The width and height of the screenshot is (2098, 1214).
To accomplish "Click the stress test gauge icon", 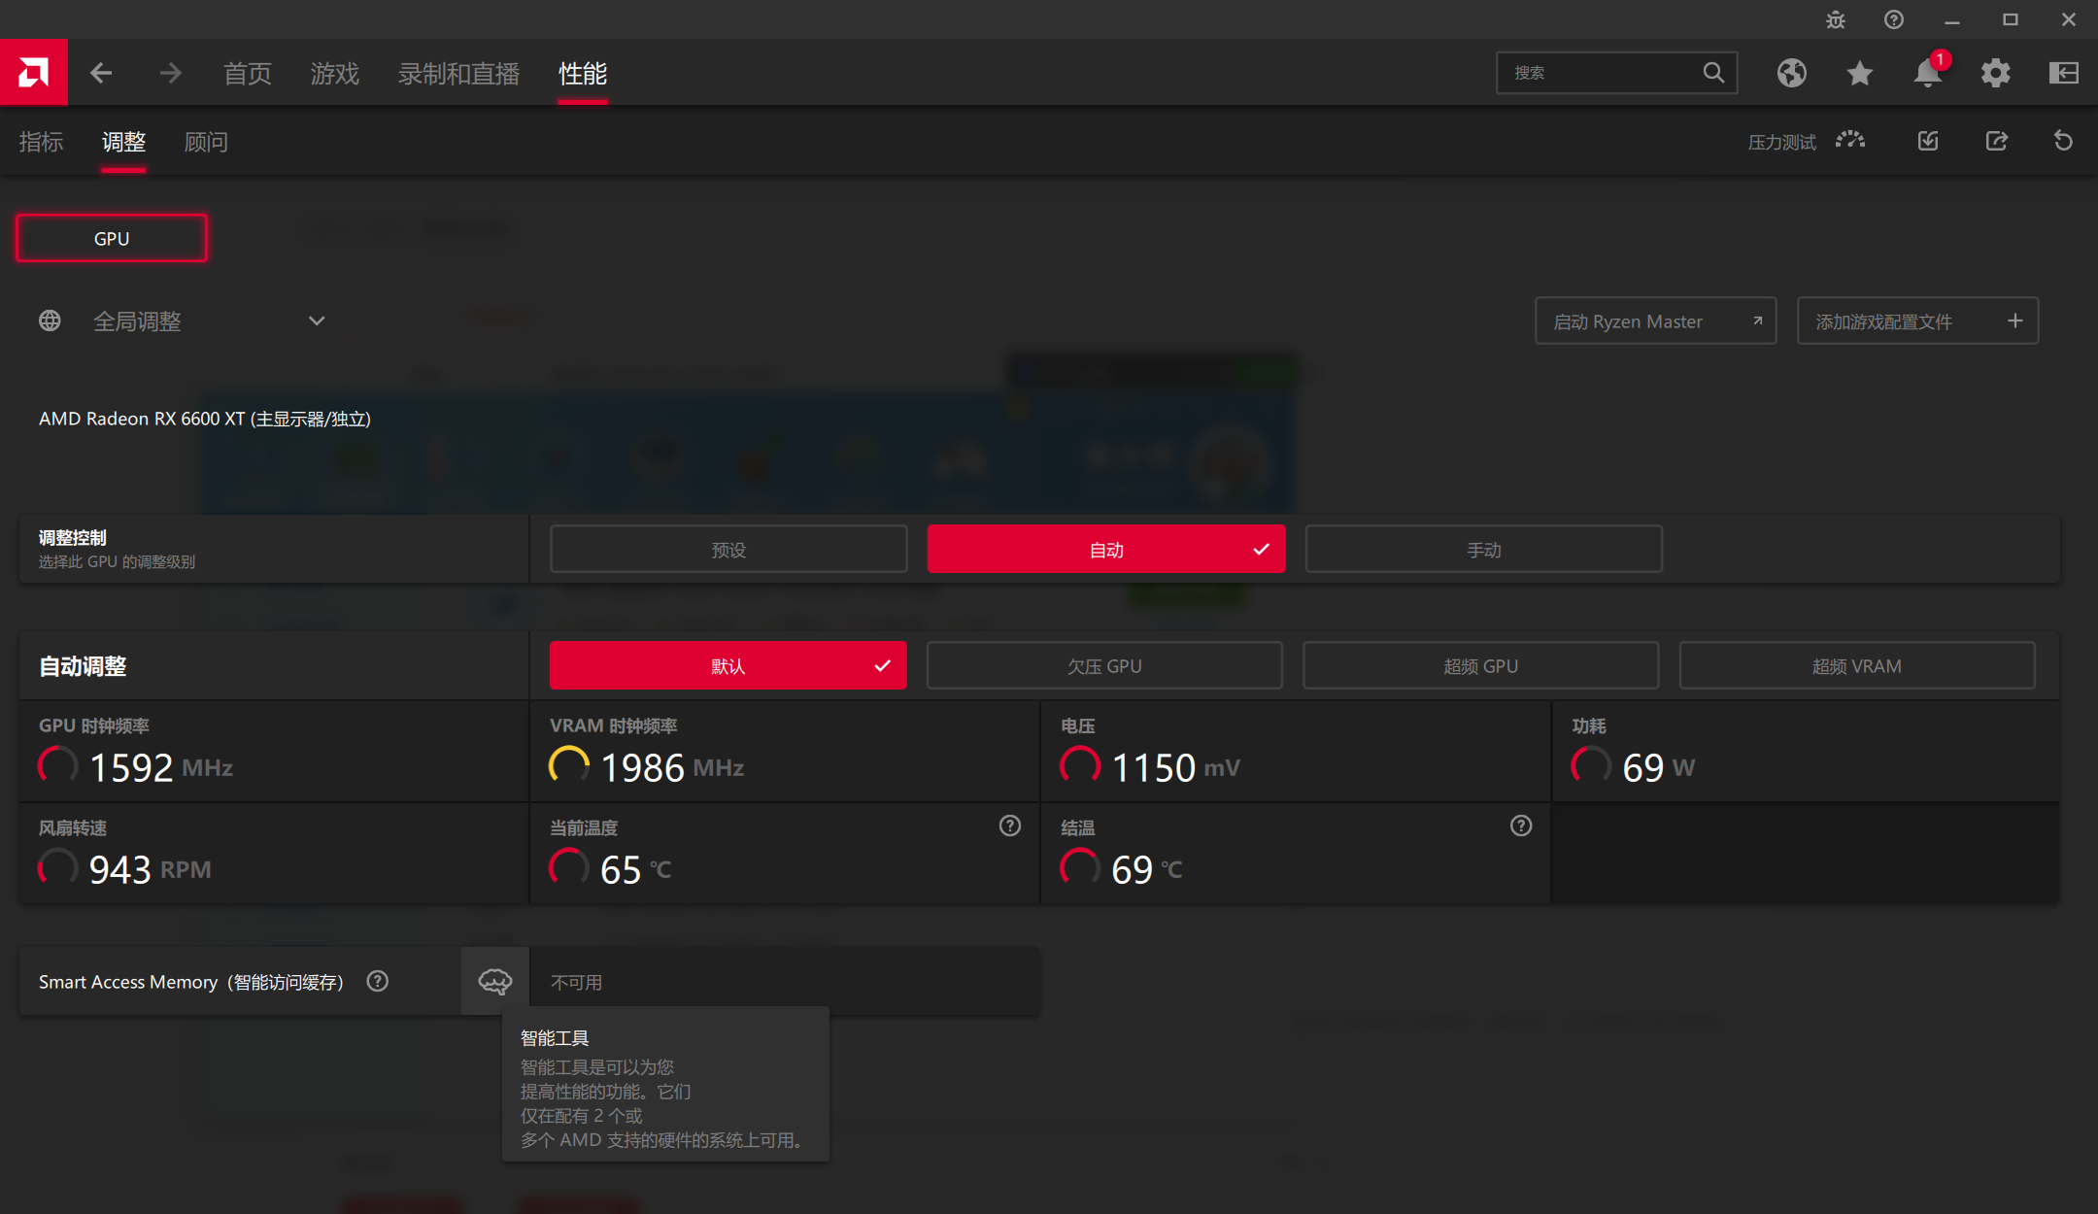I will click(1850, 141).
